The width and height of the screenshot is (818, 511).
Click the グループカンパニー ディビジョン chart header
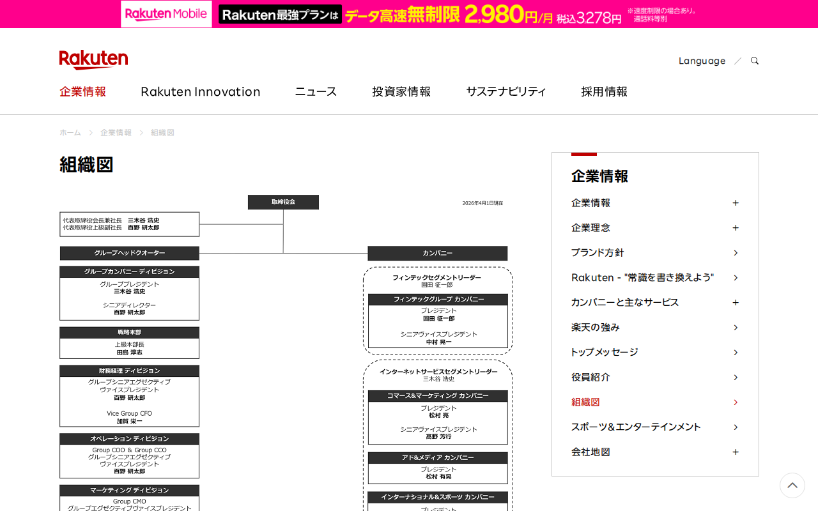tap(130, 272)
